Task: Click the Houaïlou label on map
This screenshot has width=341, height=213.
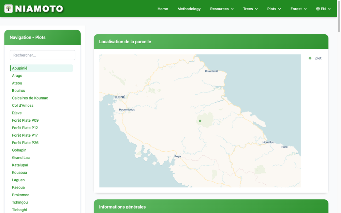Action: [268, 142]
